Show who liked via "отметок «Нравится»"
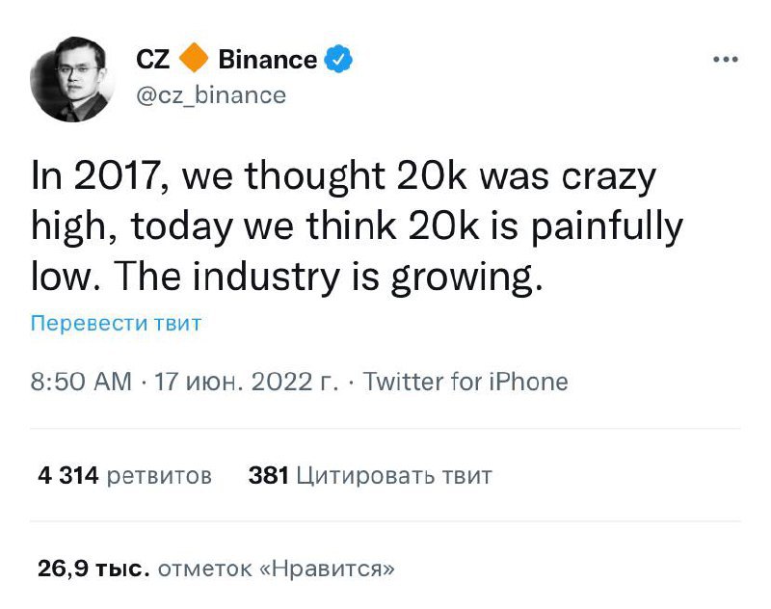This screenshot has height=609, width=771. tap(276, 569)
